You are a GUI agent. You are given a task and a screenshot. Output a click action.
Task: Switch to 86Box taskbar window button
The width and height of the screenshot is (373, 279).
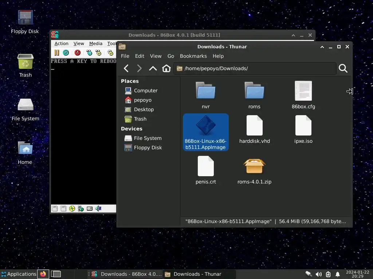click(x=126, y=274)
